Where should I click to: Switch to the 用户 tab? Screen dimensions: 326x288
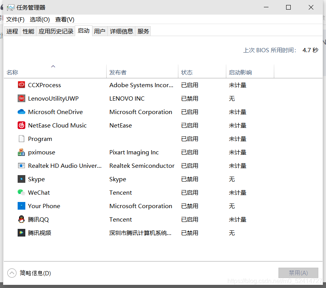[x=100, y=31]
